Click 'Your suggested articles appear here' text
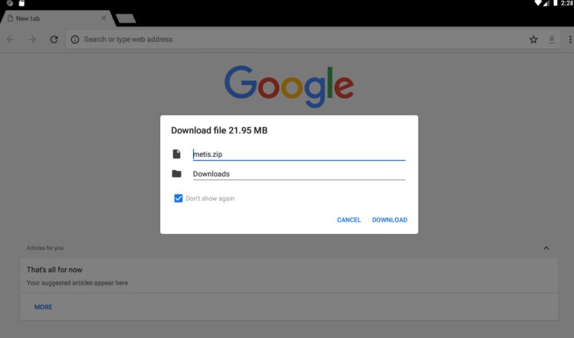 [77, 283]
